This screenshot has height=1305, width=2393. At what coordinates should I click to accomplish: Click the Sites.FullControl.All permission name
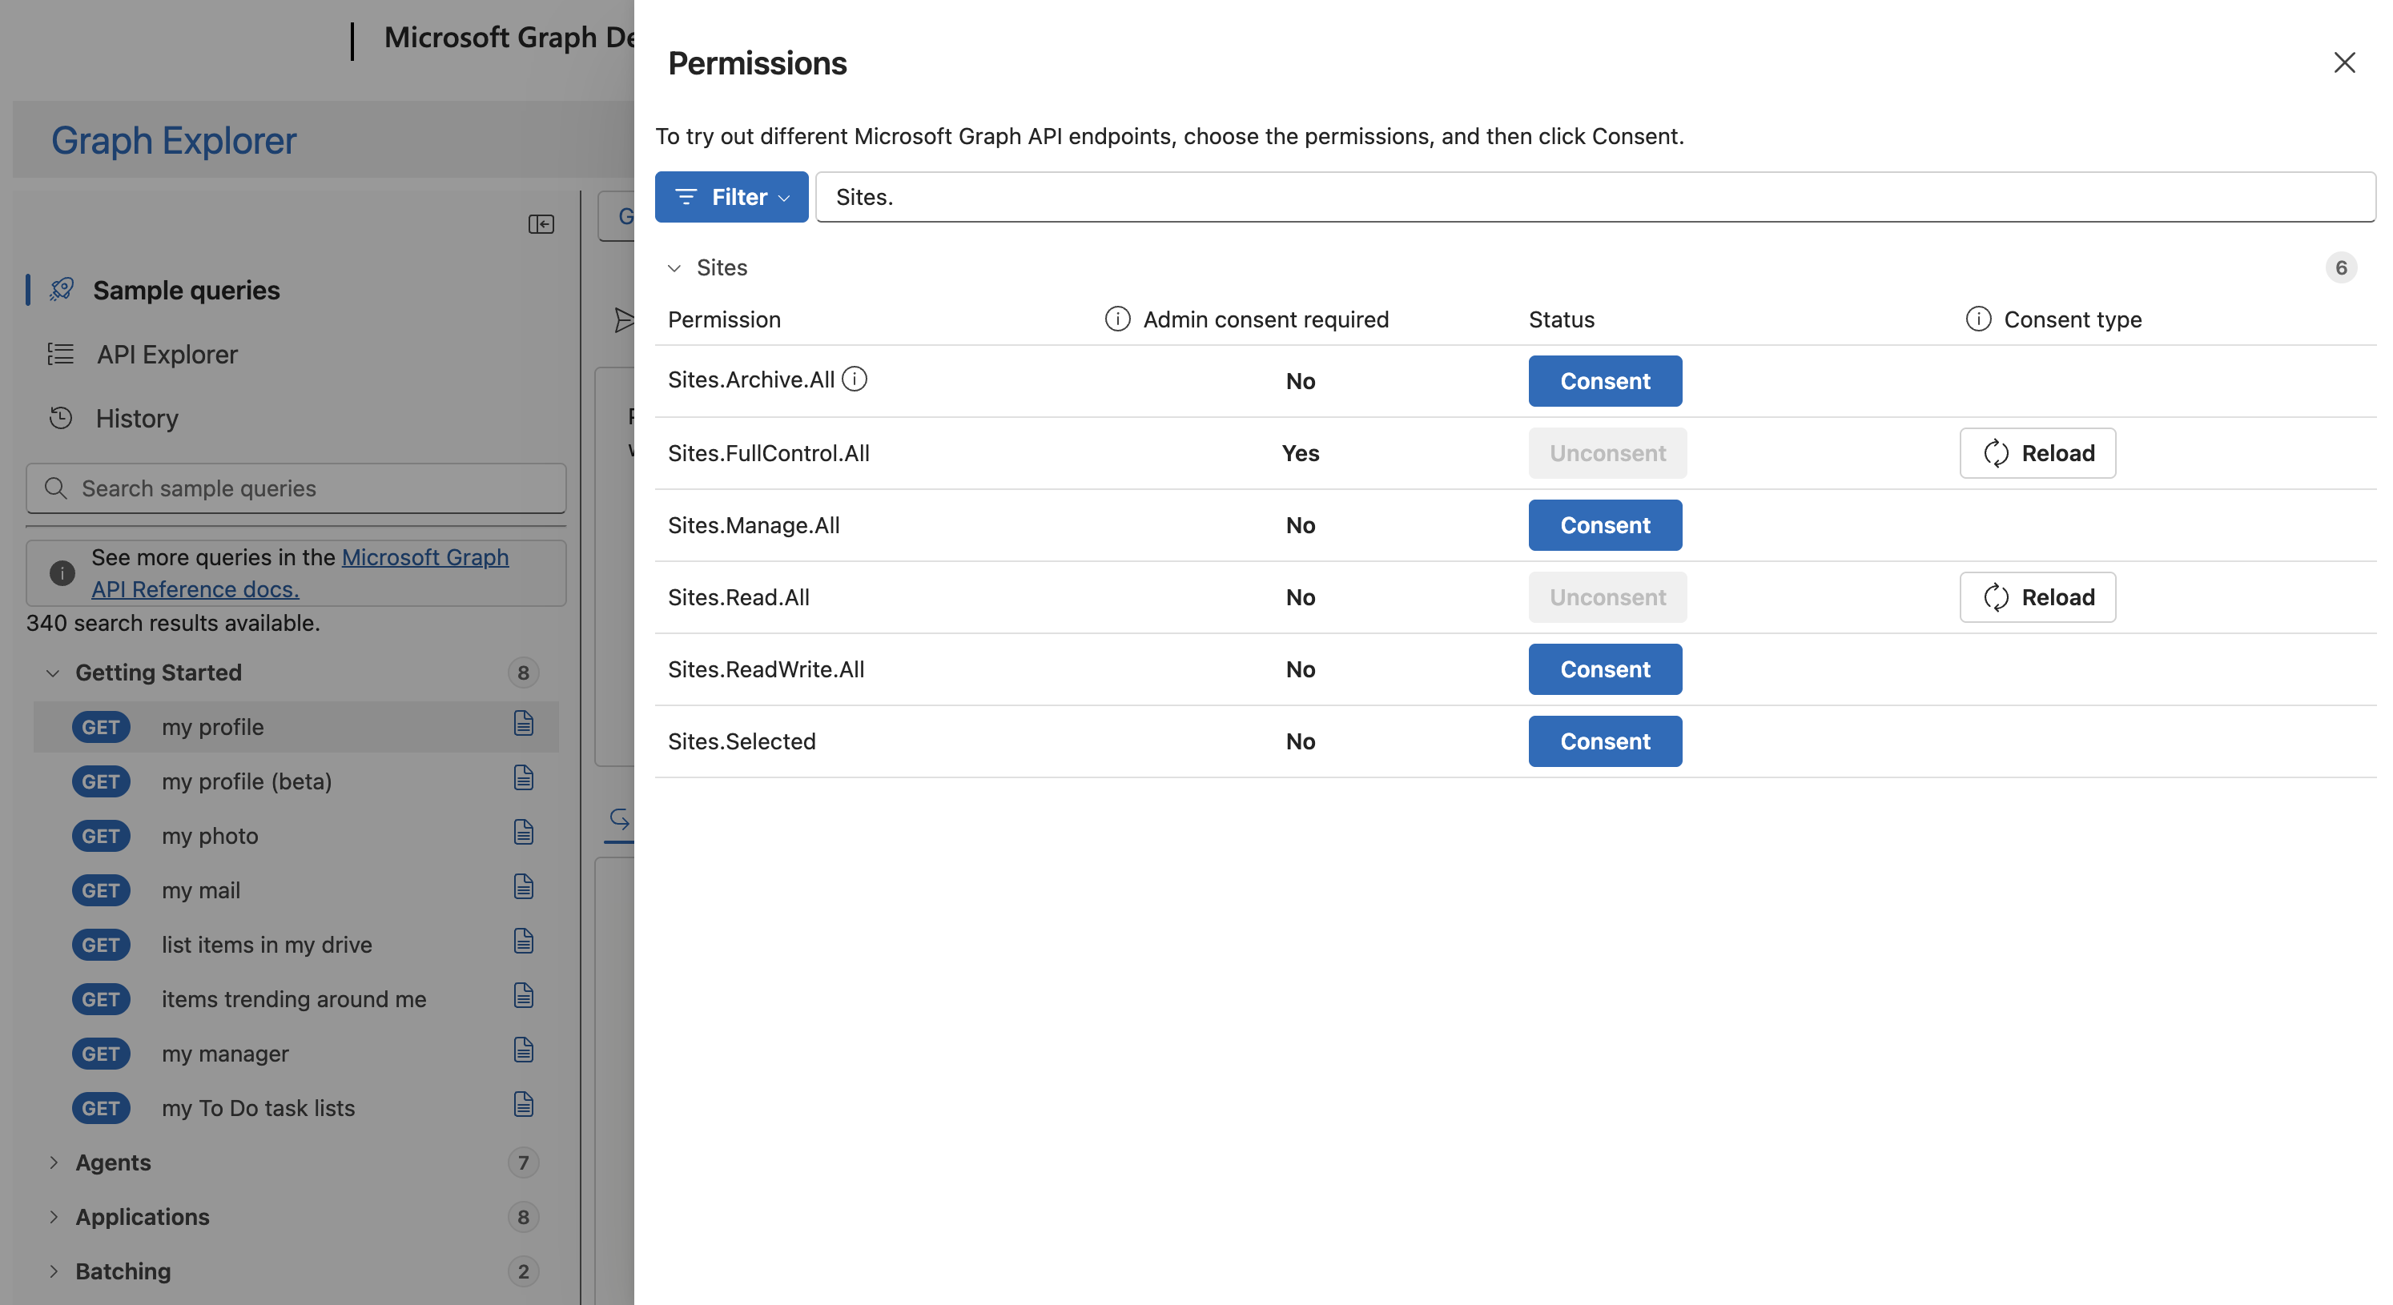(x=768, y=453)
